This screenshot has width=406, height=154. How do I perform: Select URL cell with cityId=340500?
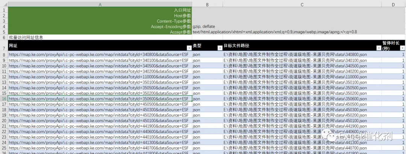click(100, 66)
